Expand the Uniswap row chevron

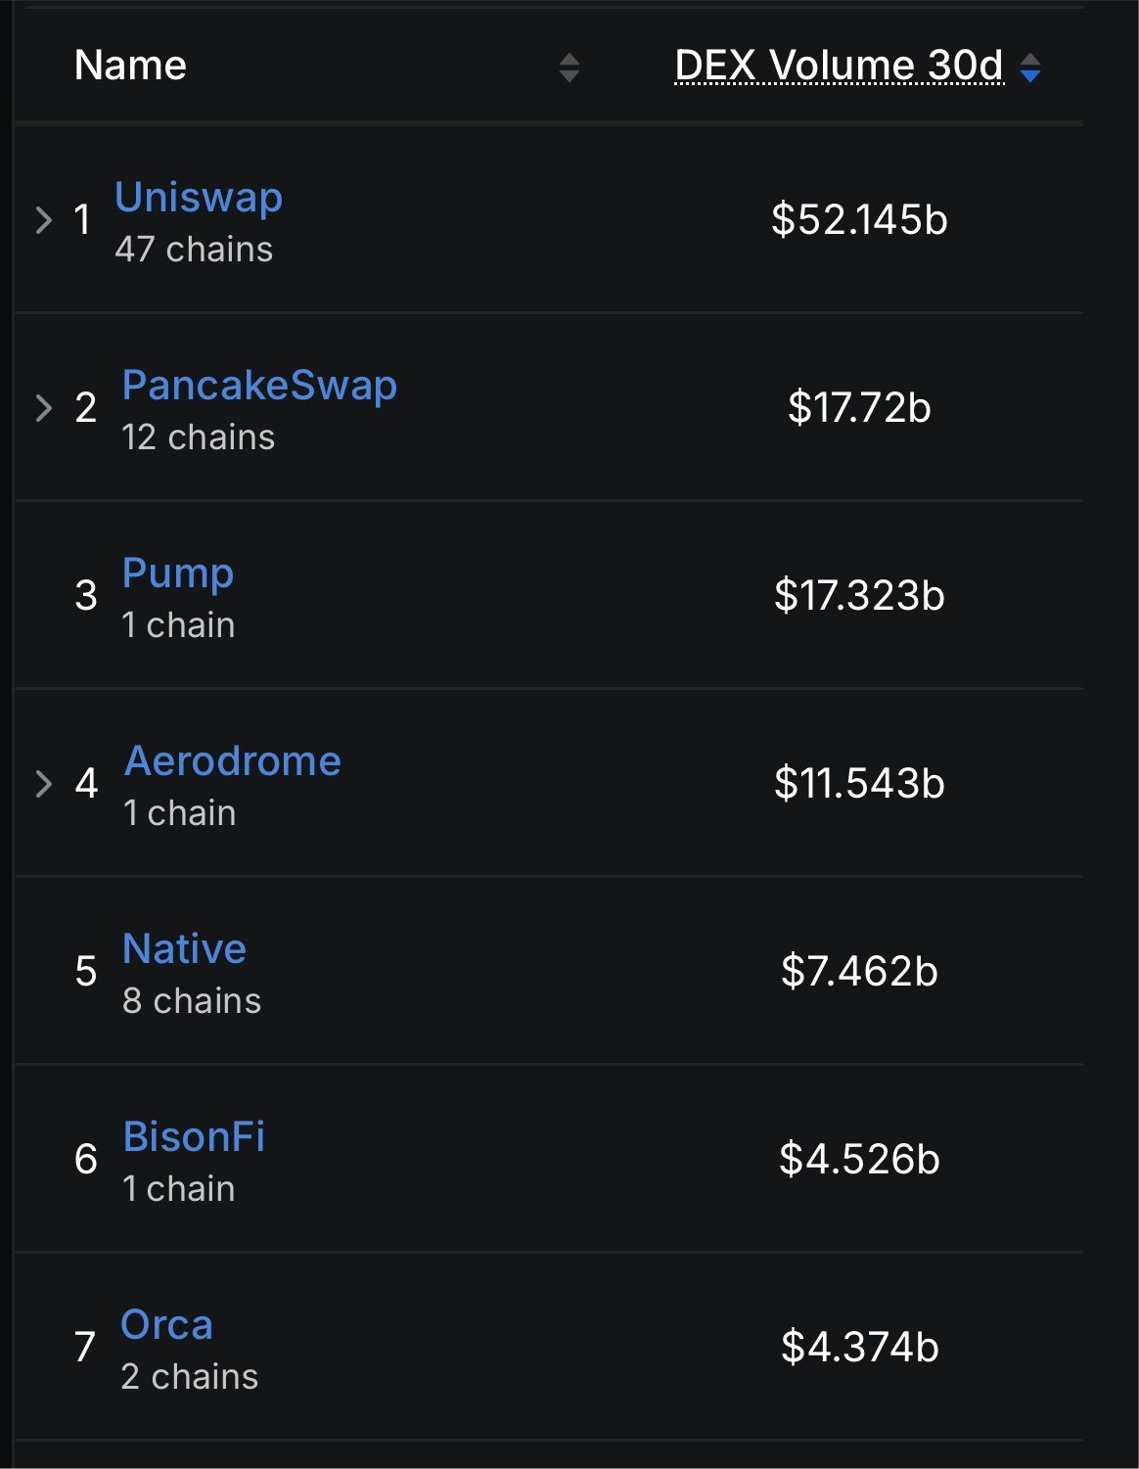coord(43,219)
